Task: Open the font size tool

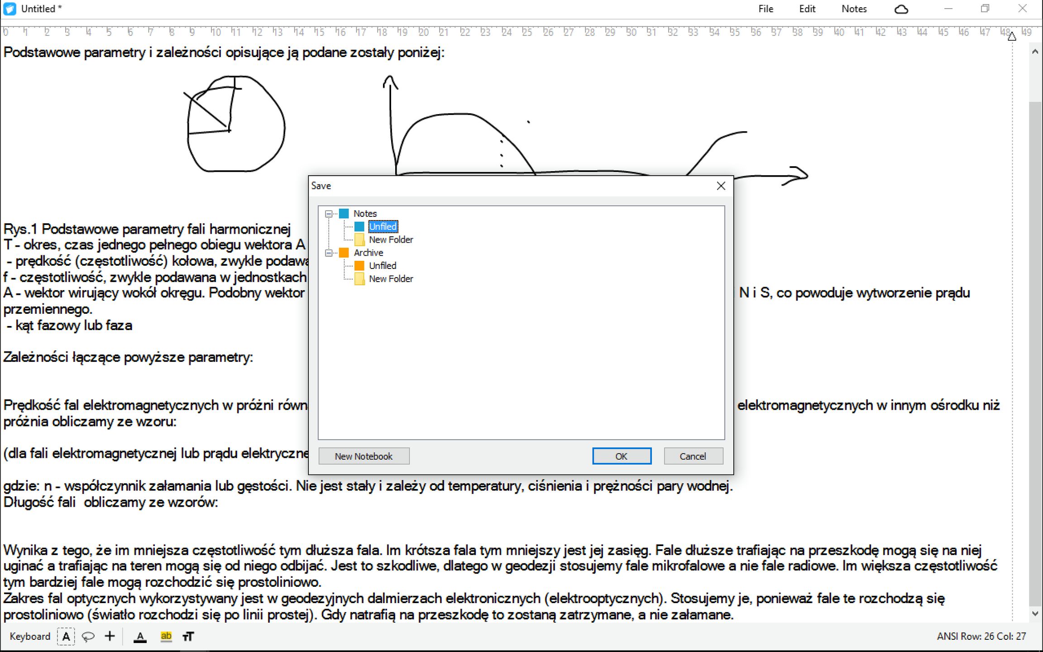Action: click(188, 636)
